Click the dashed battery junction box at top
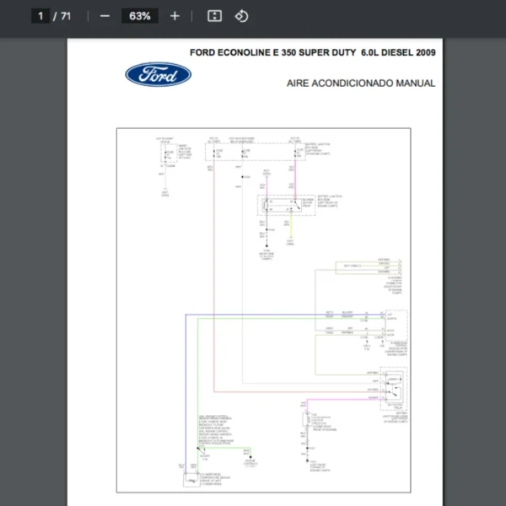Screen dimensions: 506x506 (253, 151)
